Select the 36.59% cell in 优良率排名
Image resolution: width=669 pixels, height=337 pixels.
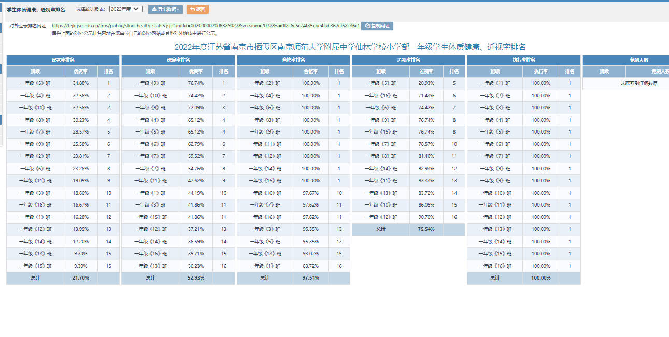196,242
